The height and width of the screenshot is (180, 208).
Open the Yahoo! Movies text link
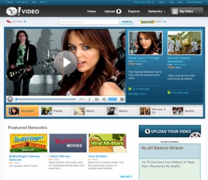click(x=59, y=156)
